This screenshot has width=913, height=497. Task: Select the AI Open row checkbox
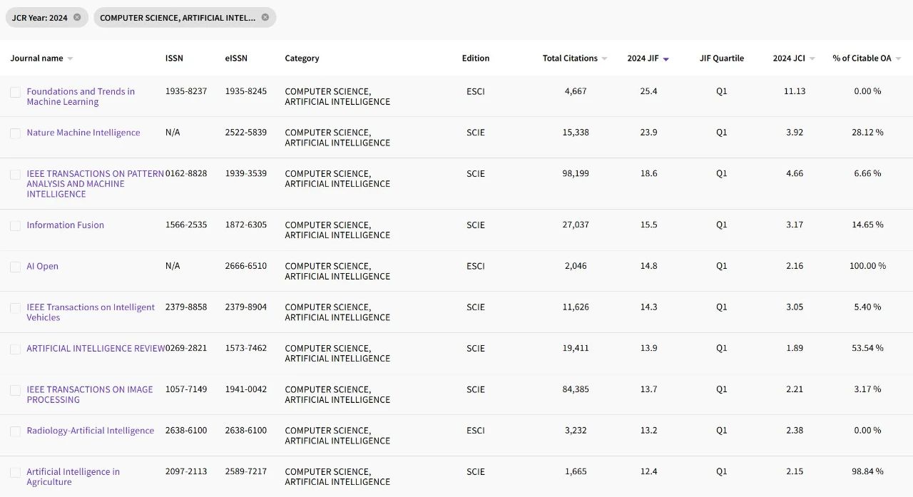pos(15,267)
